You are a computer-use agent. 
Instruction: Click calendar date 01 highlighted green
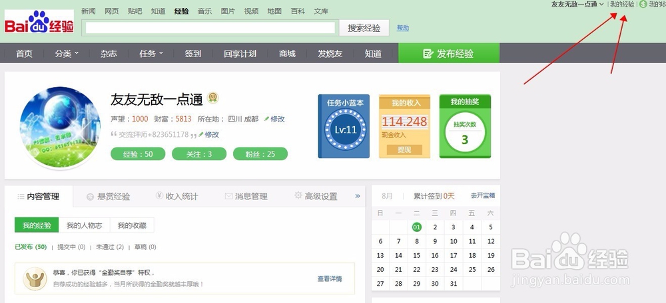(417, 227)
